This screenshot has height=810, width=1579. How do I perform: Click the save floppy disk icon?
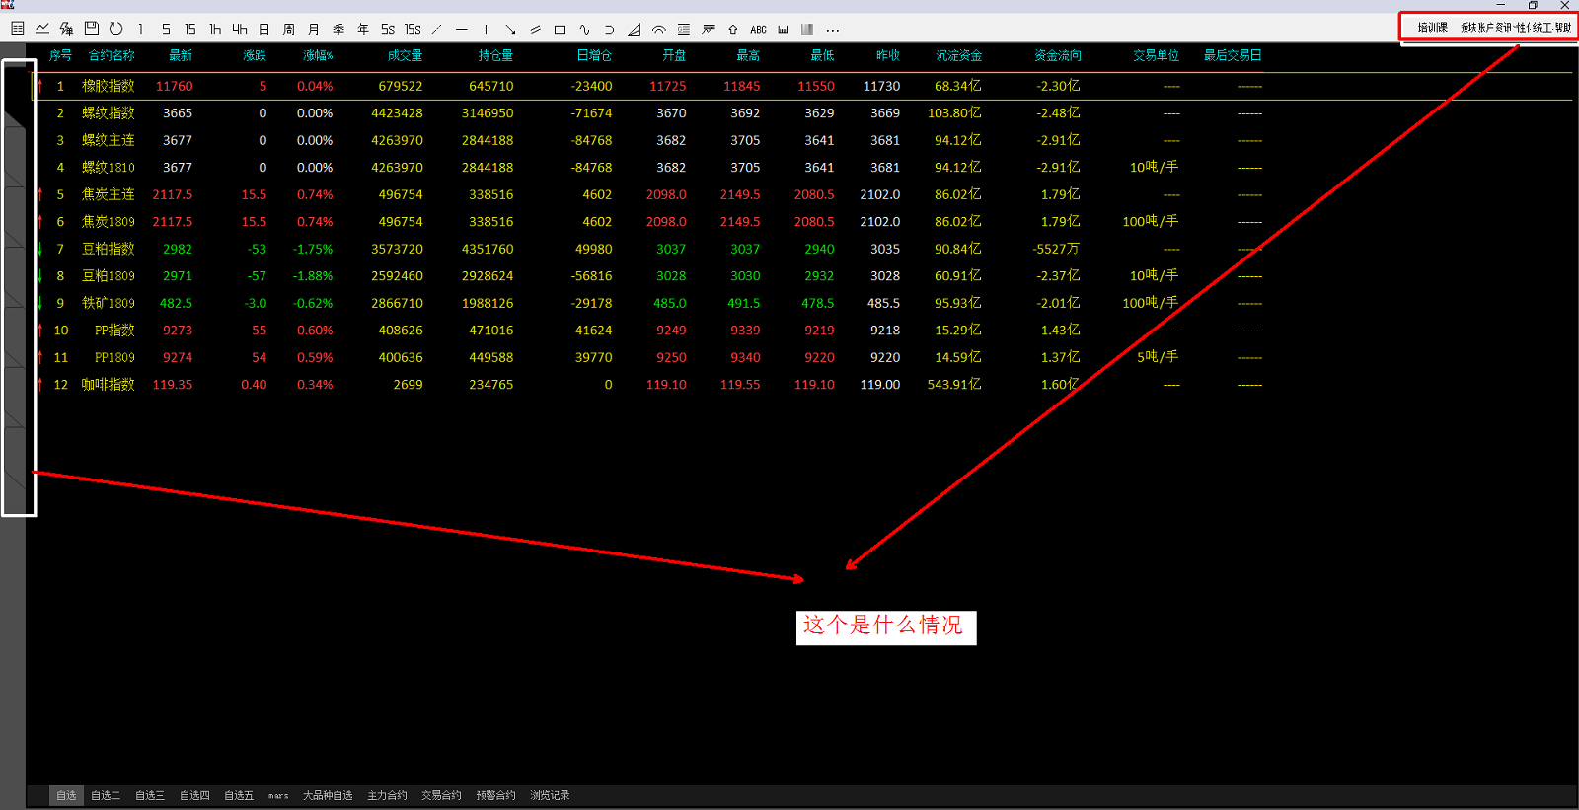click(x=92, y=29)
